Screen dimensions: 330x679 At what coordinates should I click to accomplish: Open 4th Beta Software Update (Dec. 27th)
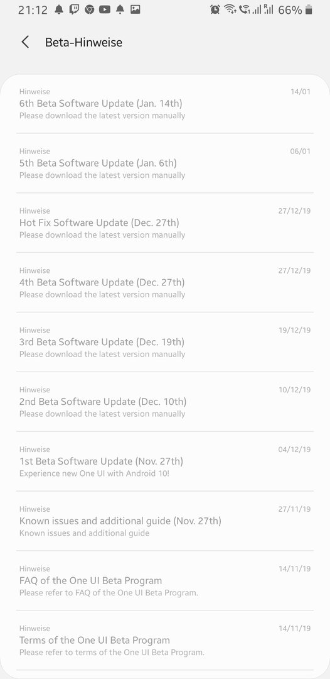click(x=165, y=282)
